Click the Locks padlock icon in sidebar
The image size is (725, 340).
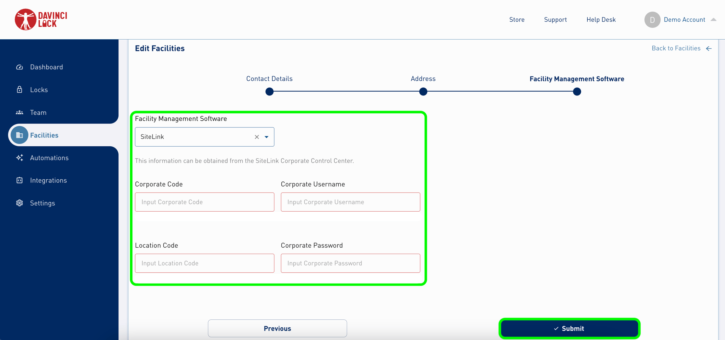(x=20, y=89)
